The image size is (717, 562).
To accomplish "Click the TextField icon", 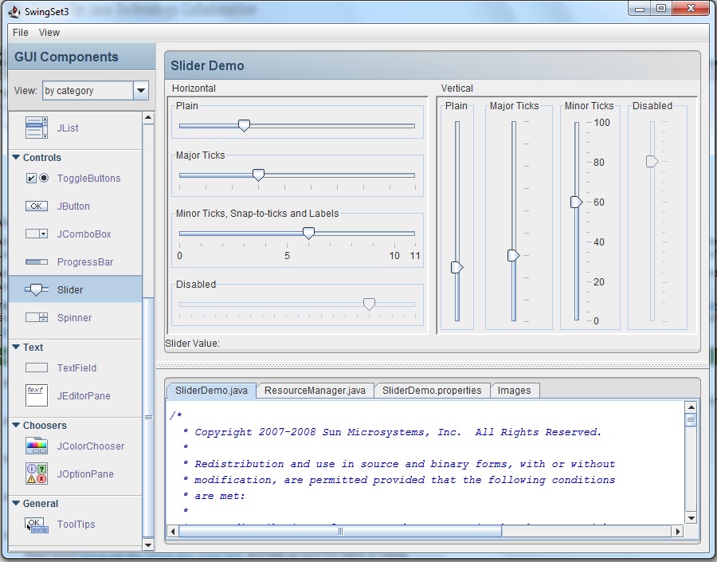I will coord(36,368).
